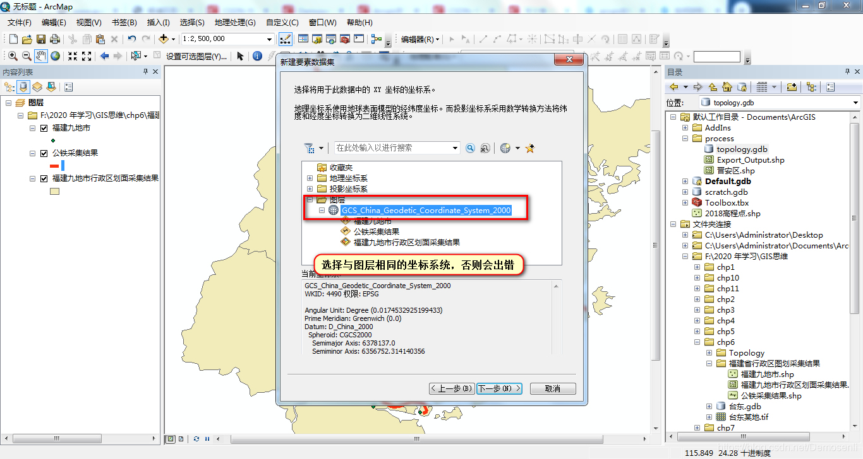The width and height of the screenshot is (863, 459).
Task: Click Fixed Zoom In icon
Action: tap(73, 56)
